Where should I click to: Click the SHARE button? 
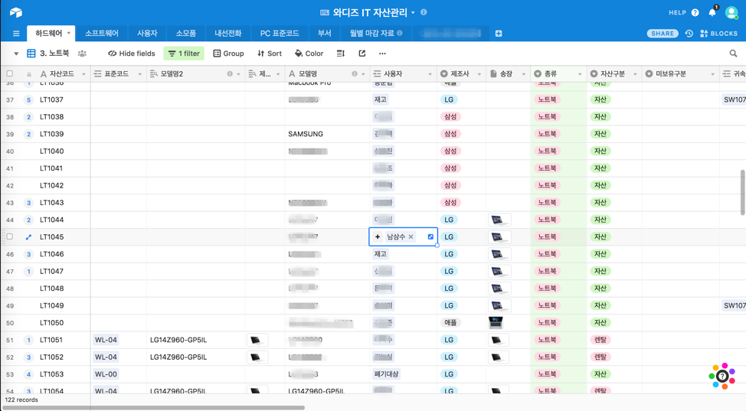point(662,34)
